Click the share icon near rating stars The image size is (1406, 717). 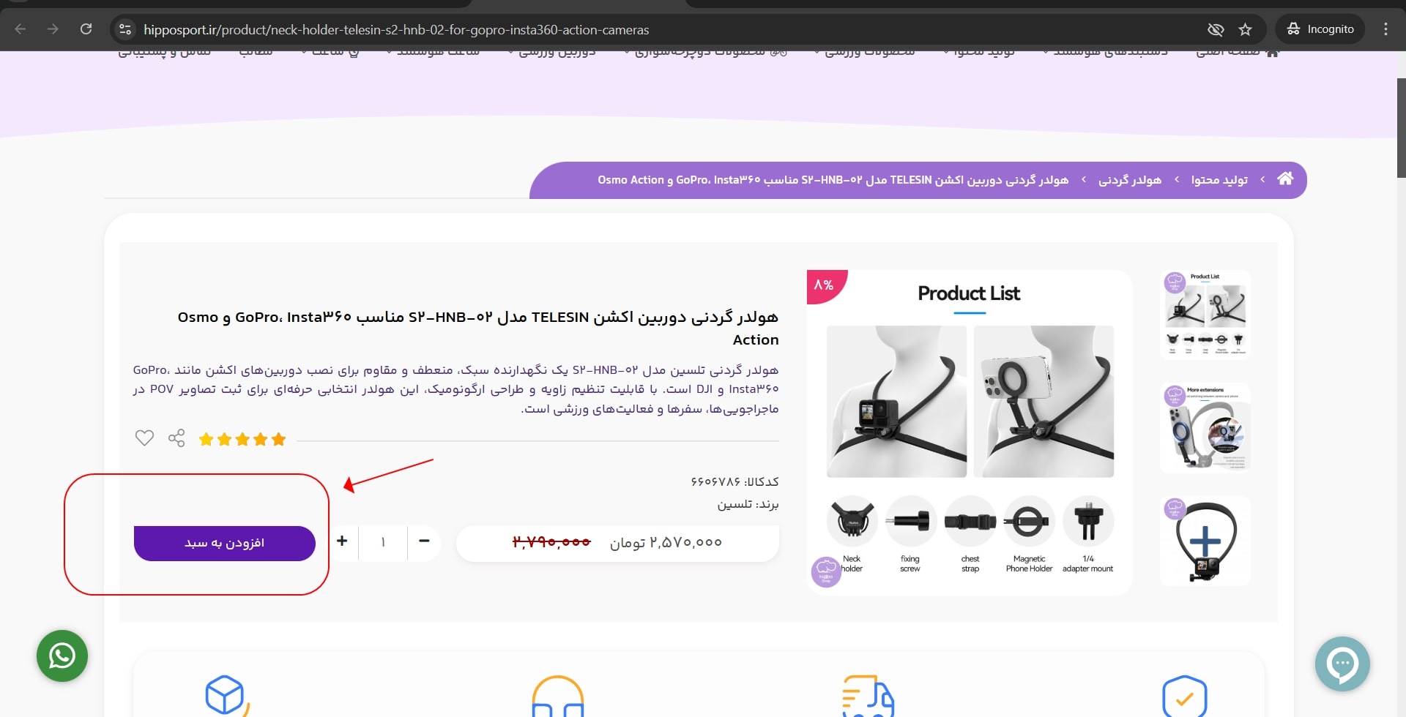tap(176, 438)
